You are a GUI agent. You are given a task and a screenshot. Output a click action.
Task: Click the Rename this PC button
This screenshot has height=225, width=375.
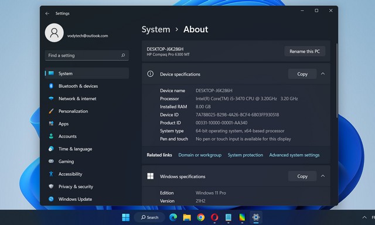click(305, 51)
